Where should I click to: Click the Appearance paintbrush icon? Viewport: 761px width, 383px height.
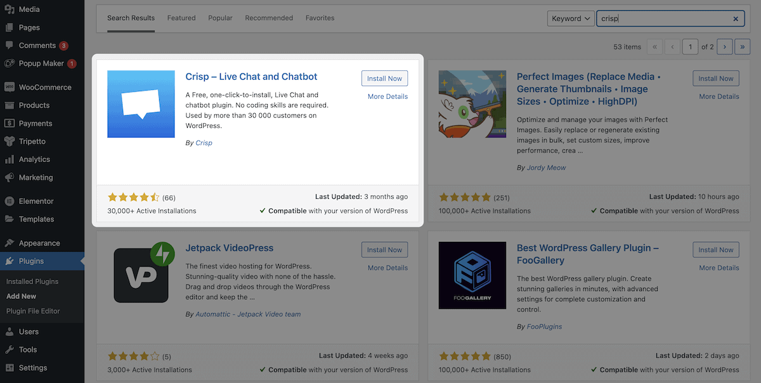point(10,243)
